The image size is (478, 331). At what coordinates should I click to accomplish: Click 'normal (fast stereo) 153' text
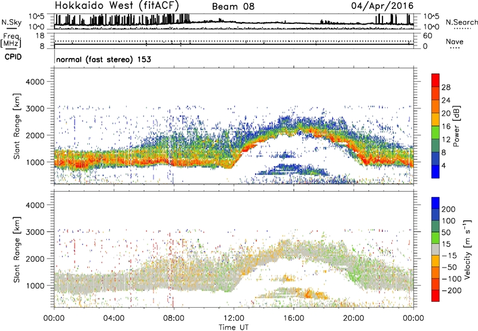click(x=103, y=59)
